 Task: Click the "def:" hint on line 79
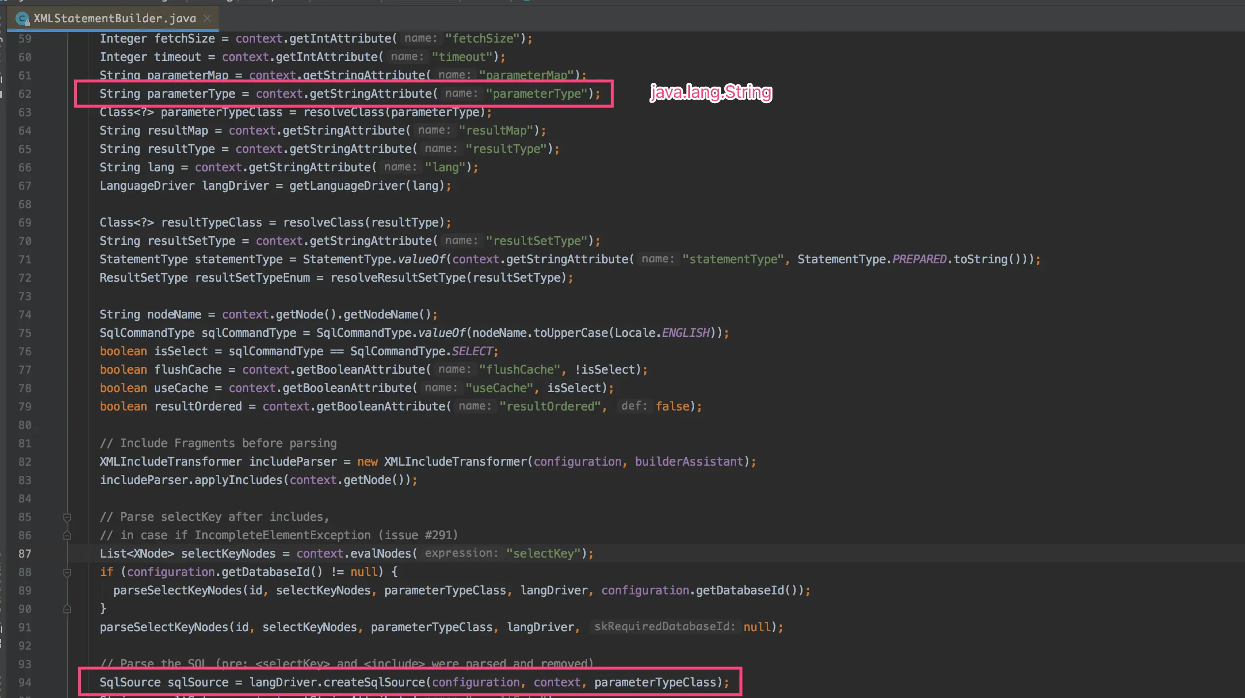click(634, 406)
